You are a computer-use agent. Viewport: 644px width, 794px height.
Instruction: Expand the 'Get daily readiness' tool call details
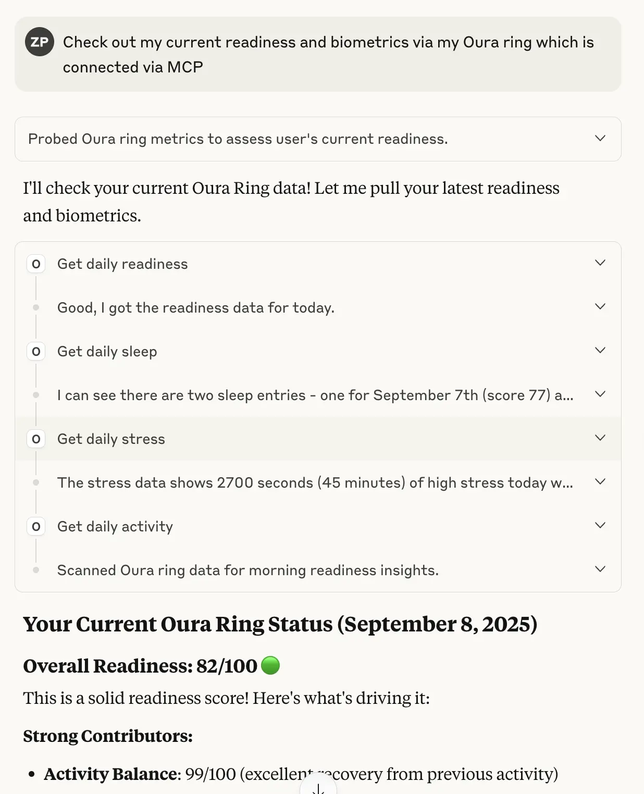point(599,263)
